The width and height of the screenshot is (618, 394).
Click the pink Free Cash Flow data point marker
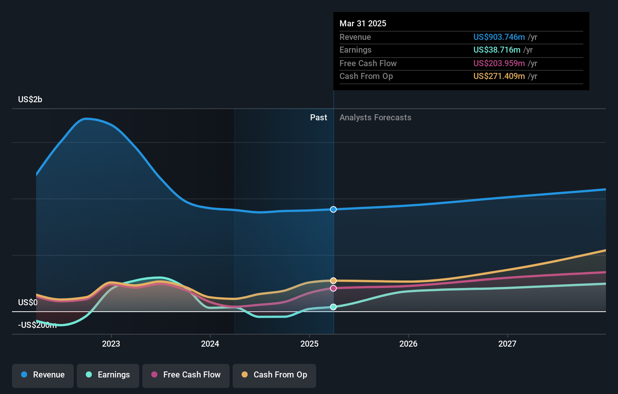pyautogui.click(x=333, y=288)
